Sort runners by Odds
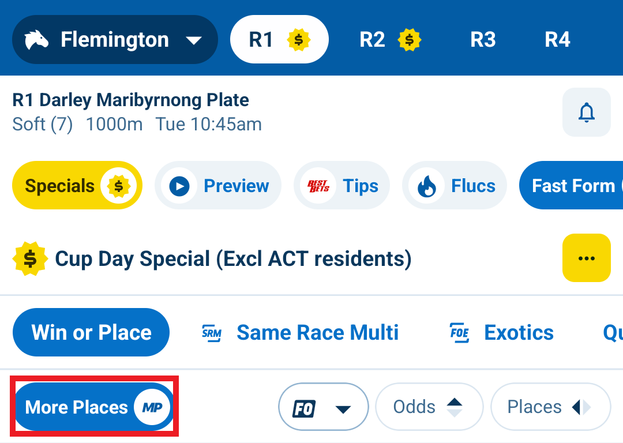 coord(428,407)
